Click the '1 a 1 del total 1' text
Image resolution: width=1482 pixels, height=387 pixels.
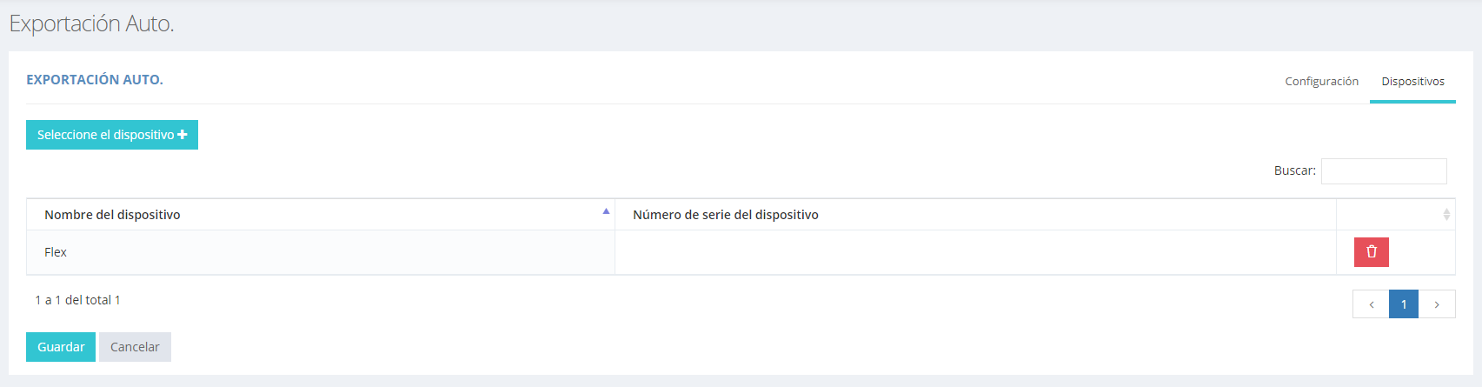(78, 300)
